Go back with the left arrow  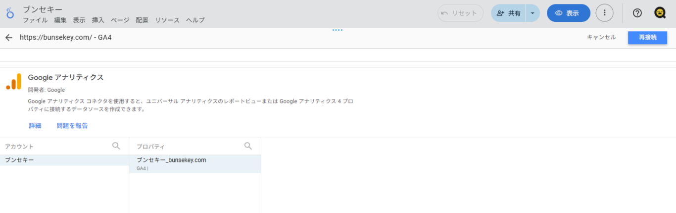[9, 38]
